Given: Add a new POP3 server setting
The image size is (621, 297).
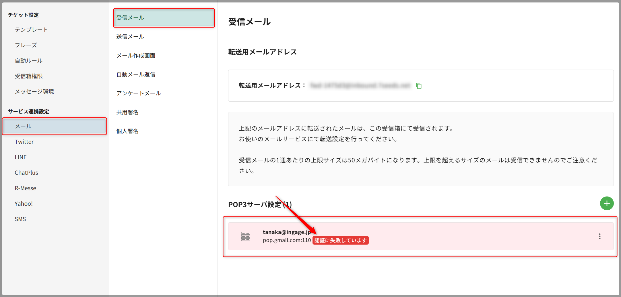Looking at the screenshot, I should (x=607, y=203).
